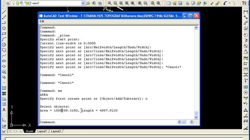
Task: Click the 'Command: _pline' history line
Action: [x=55, y=35]
